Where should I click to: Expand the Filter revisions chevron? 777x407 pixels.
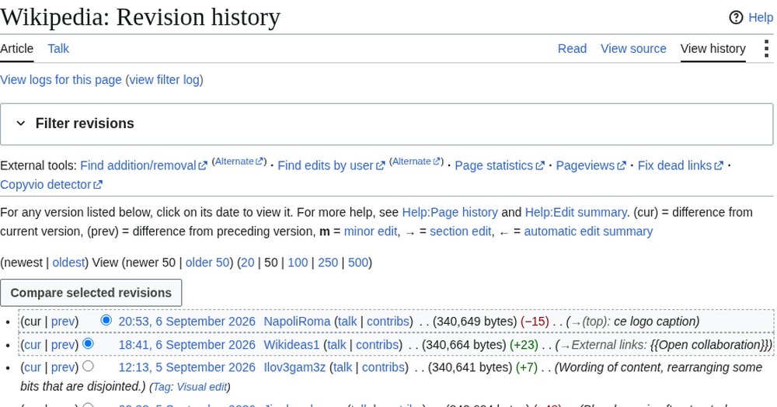(21, 123)
